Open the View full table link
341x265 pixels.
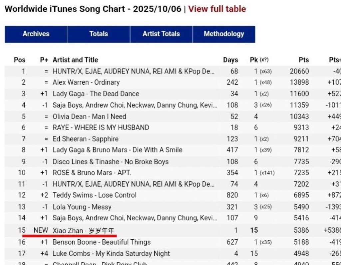[x=217, y=9]
